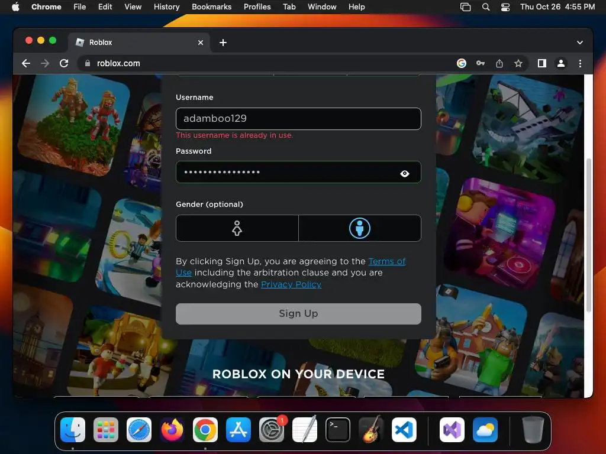
Task: Toggle the Chrome side panel icon
Action: (542, 63)
